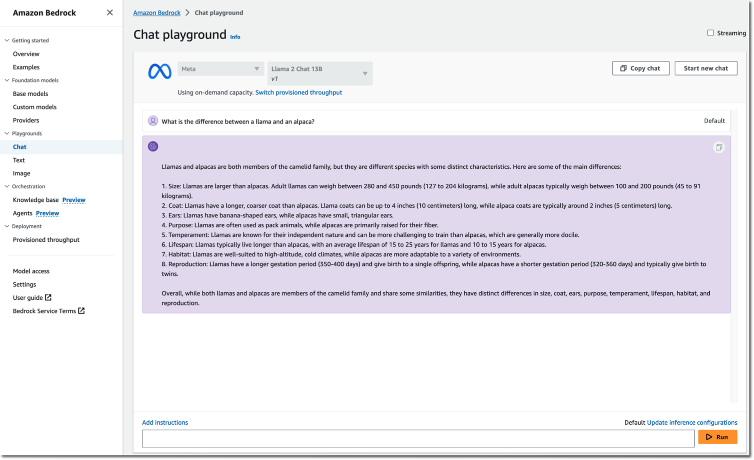754x460 pixels.
Task: Close the Amazon Bedrock navigation panel
Action: pyautogui.click(x=110, y=13)
